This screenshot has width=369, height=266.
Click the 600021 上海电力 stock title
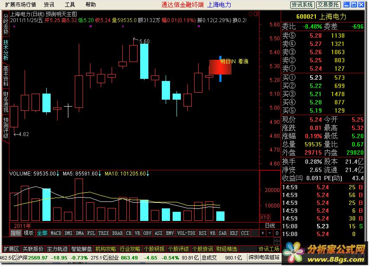[x=321, y=16]
